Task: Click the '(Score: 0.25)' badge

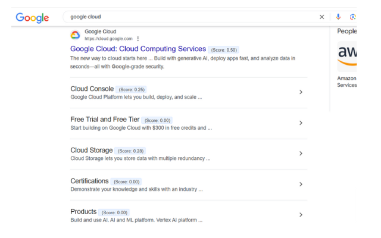Action: (x=132, y=90)
